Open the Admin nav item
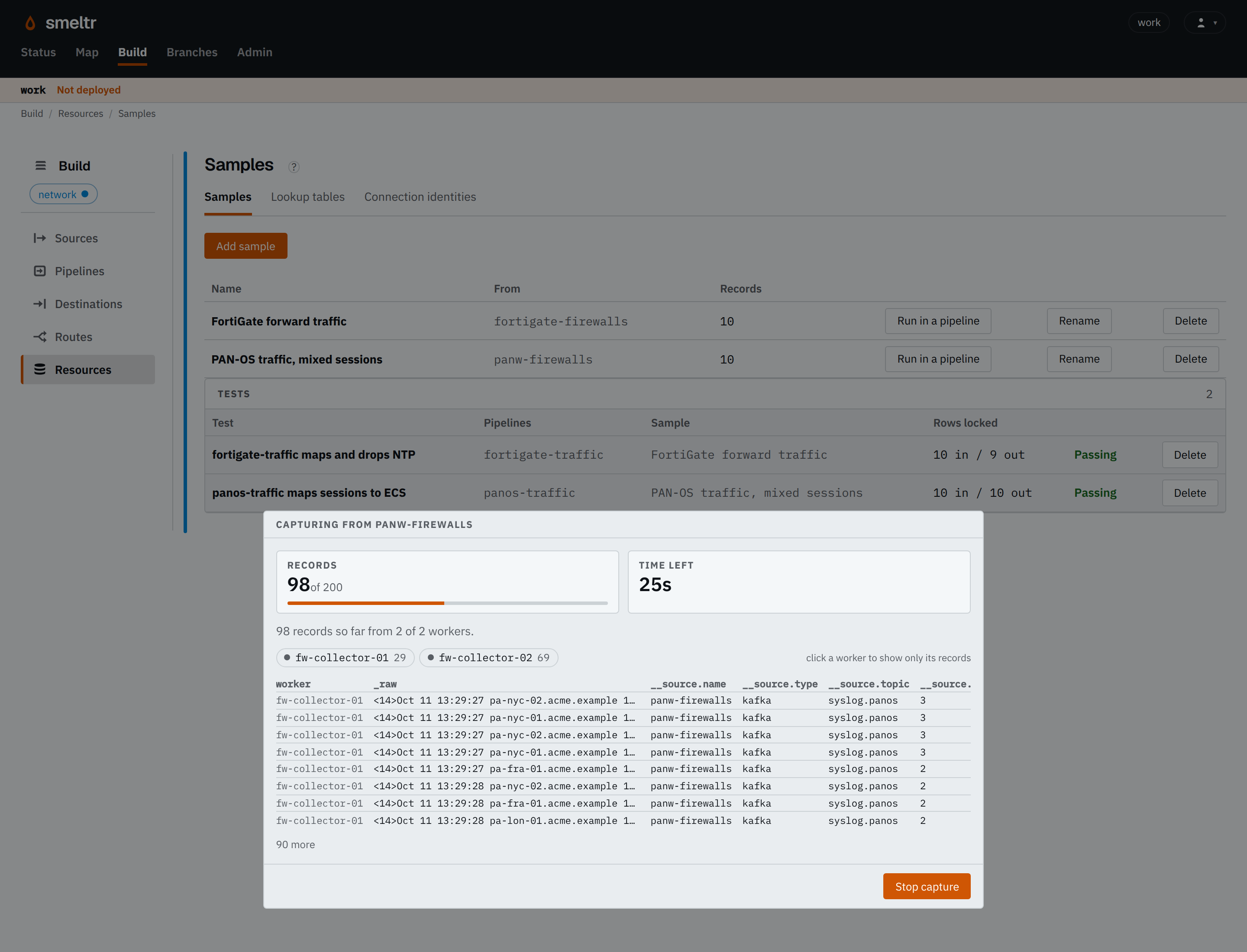Image resolution: width=1247 pixels, height=952 pixels. click(x=255, y=52)
